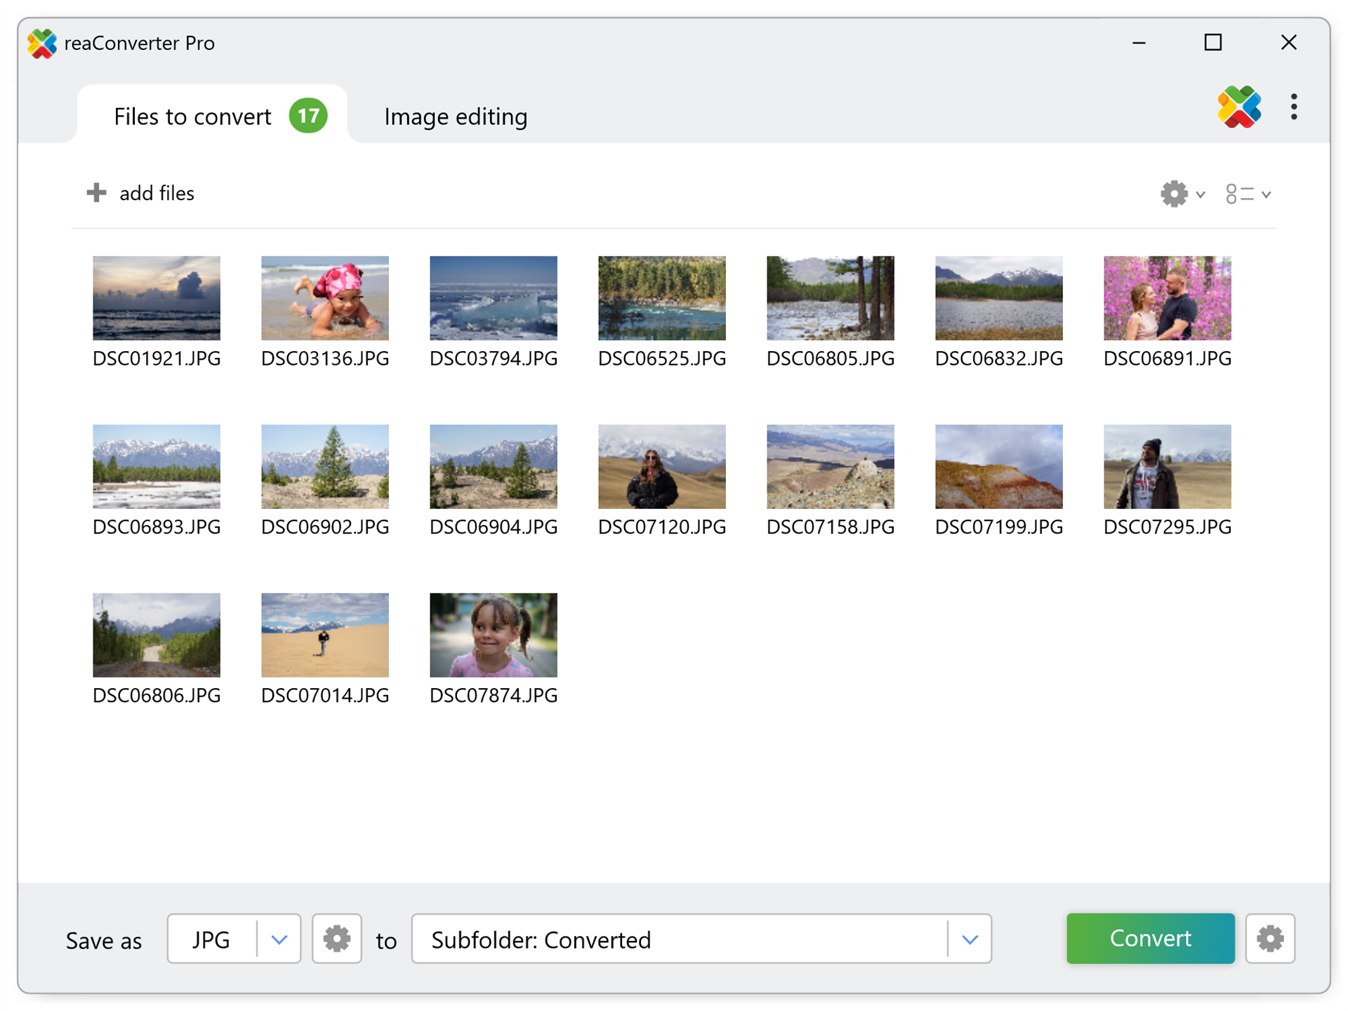Choose the DSC07874.JPG girl portrait thumbnail
This screenshot has height=1011, width=1348.
[493, 635]
